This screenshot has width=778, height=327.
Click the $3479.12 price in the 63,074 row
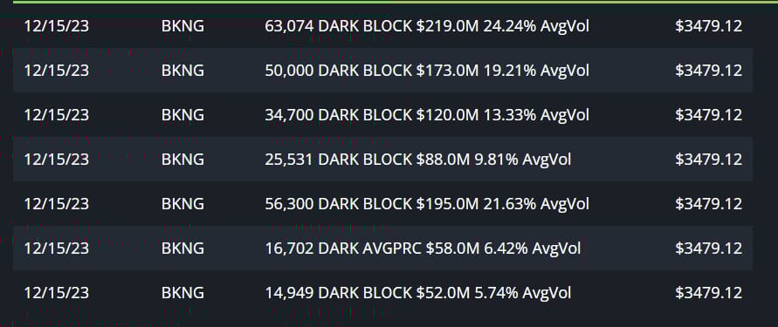708,26
